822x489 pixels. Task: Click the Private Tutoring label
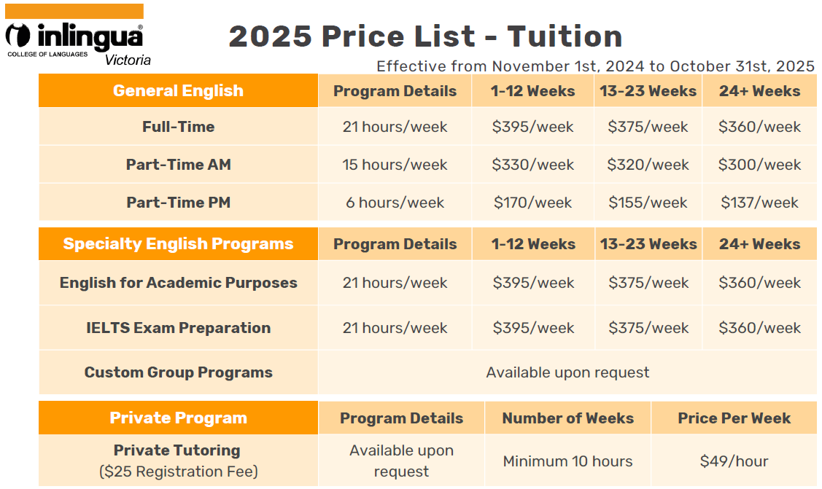pos(178,450)
